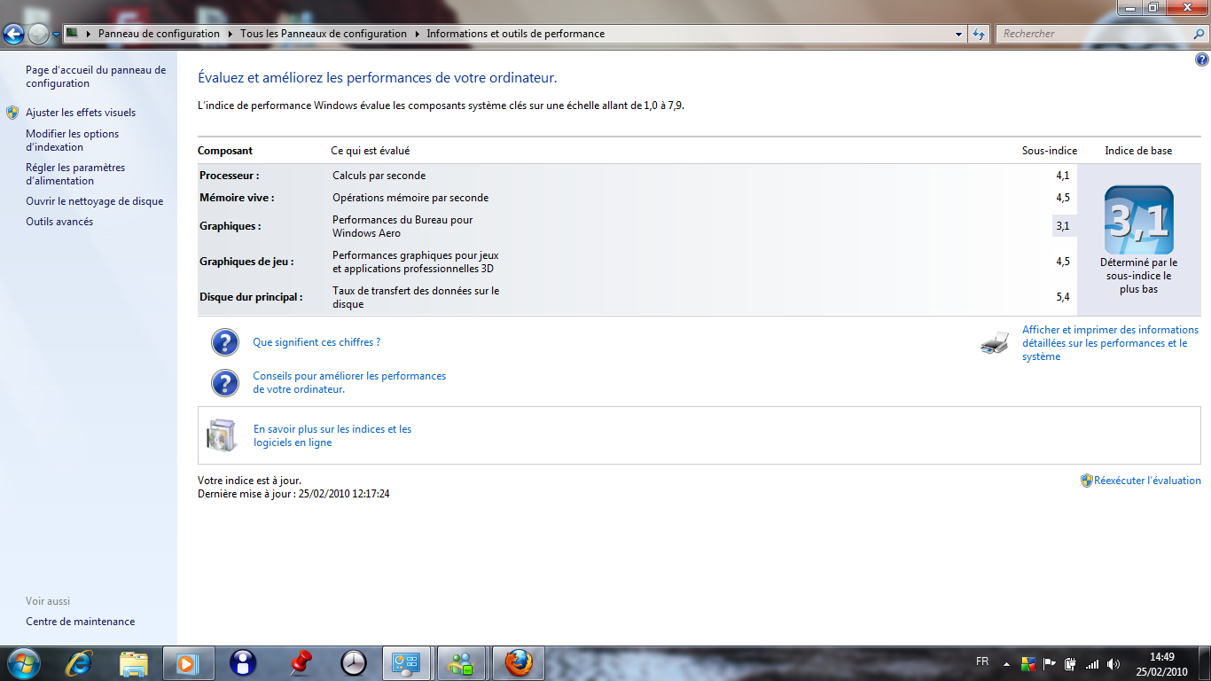Click the red pushpin taskbar icon
This screenshot has width=1211, height=681.
click(301, 663)
